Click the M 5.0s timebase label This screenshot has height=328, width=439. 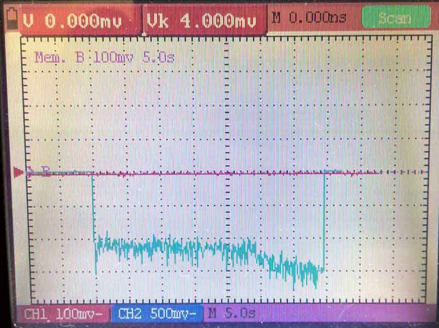click(x=232, y=314)
